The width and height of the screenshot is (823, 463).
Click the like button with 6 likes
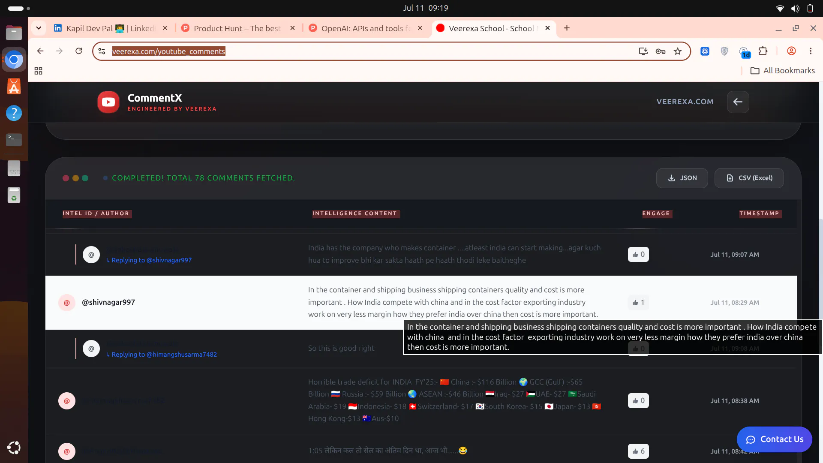(638, 451)
